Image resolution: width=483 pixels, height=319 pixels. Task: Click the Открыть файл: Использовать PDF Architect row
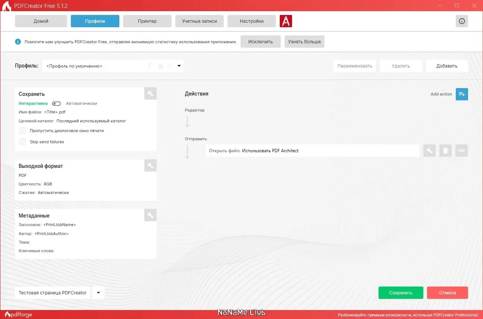click(x=312, y=151)
